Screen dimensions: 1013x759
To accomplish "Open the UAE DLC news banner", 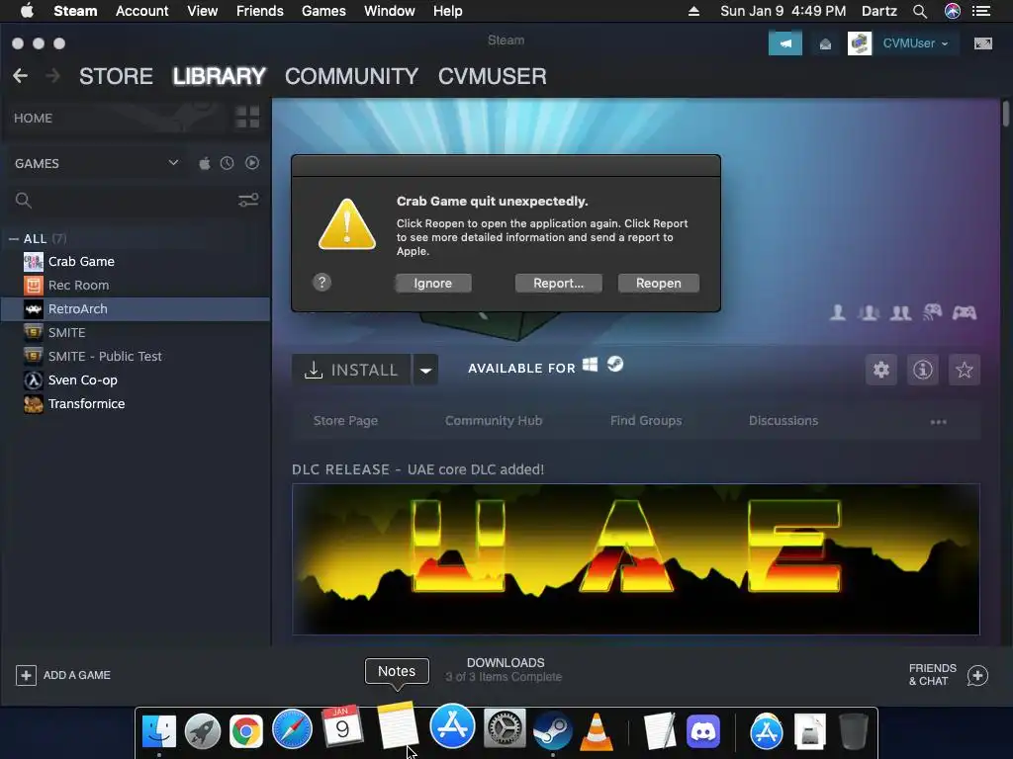I will 636,559.
